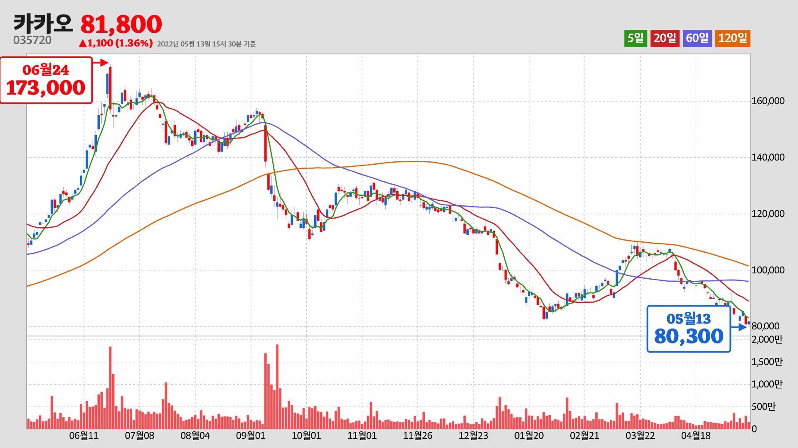Click the 03월22 date axis label

tap(640, 436)
